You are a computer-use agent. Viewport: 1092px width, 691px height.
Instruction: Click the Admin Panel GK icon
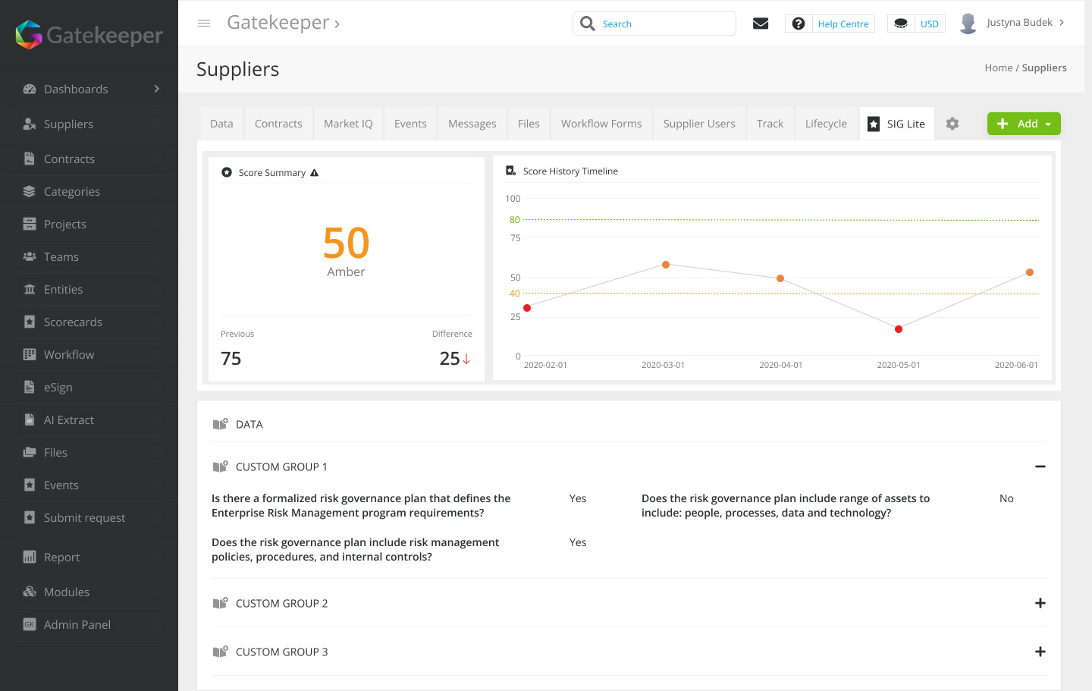click(x=29, y=624)
